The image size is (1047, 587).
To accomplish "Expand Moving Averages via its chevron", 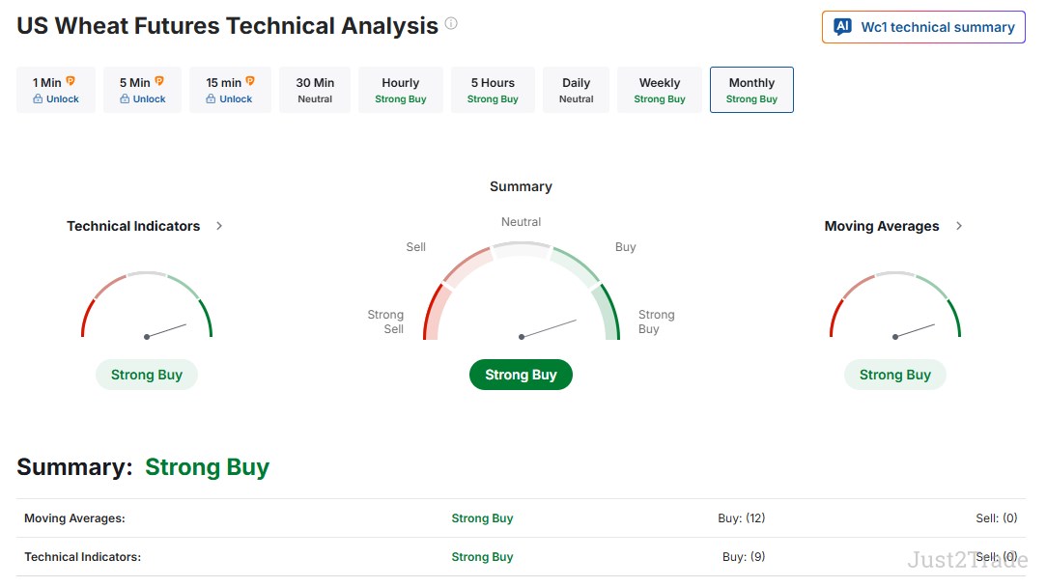I will tap(959, 226).
